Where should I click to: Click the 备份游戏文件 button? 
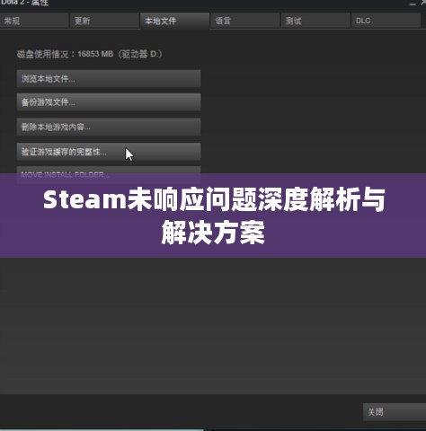click(109, 102)
